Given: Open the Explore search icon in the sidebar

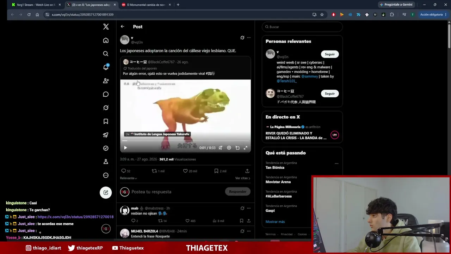Looking at the screenshot, I should [x=106, y=54].
